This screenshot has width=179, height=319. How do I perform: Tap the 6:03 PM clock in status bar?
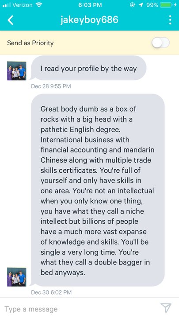[x=90, y=5]
